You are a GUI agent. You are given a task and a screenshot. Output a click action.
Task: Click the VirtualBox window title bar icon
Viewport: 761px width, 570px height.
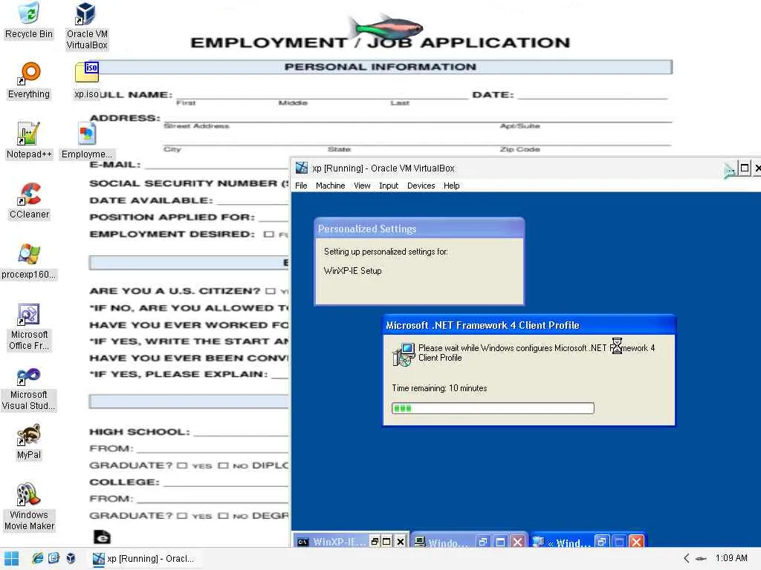coord(302,168)
